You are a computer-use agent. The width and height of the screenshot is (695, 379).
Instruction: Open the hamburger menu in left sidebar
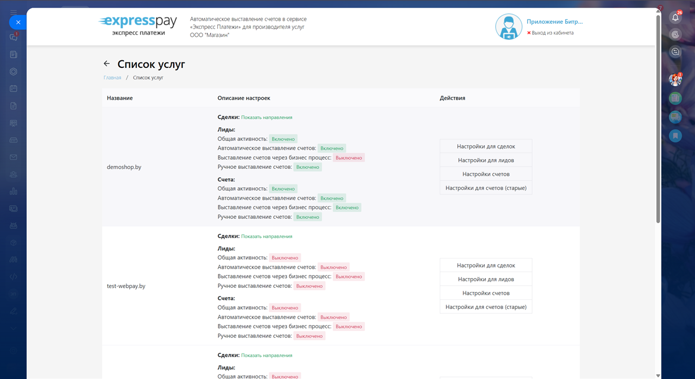(14, 12)
